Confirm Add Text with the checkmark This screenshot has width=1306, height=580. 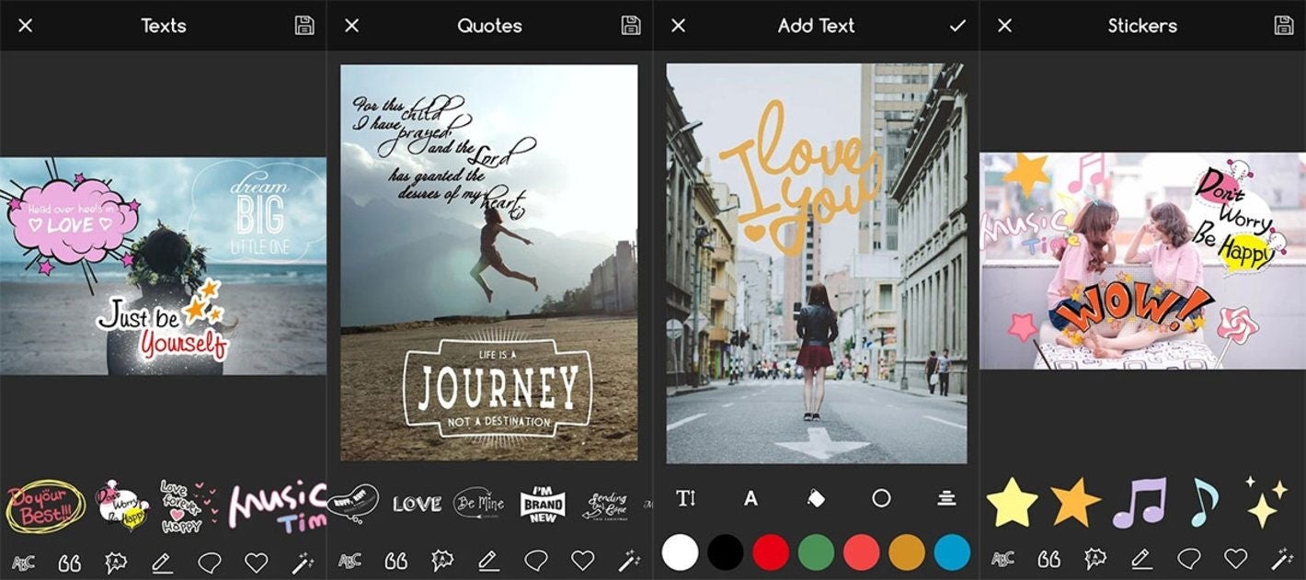(x=957, y=25)
